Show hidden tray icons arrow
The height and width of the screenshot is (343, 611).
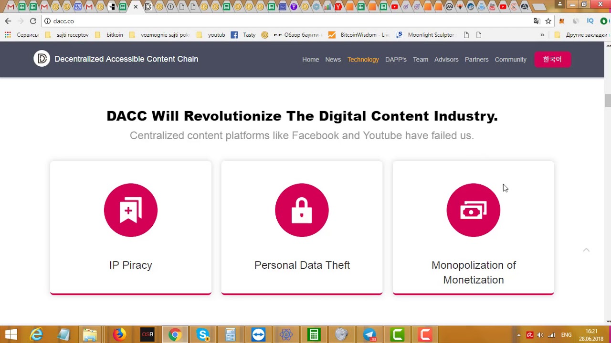pyautogui.click(x=519, y=335)
